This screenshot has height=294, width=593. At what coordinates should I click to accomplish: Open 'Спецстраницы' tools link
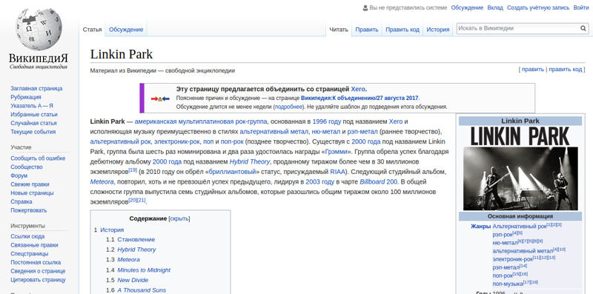[x=30, y=254]
